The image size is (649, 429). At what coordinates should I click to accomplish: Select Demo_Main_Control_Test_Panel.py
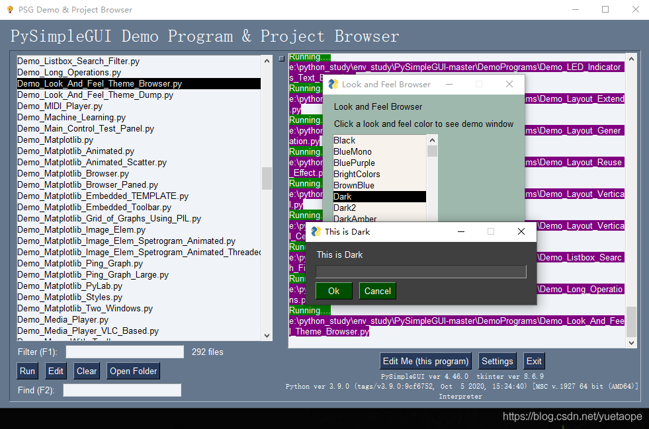click(x=139, y=129)
